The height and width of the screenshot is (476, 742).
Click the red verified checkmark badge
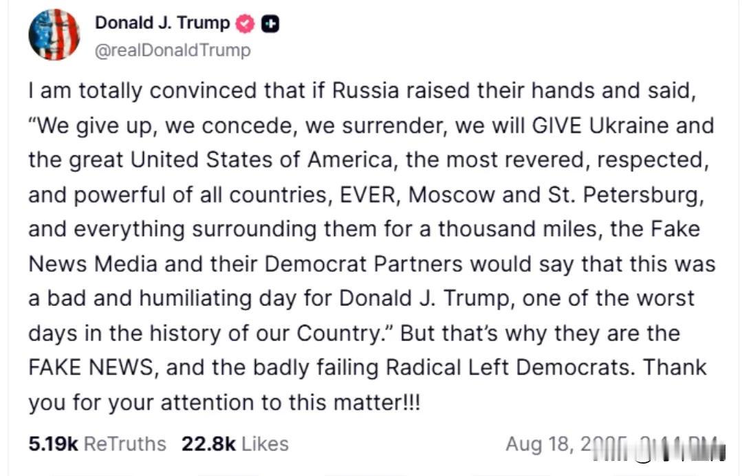point(245,23)
